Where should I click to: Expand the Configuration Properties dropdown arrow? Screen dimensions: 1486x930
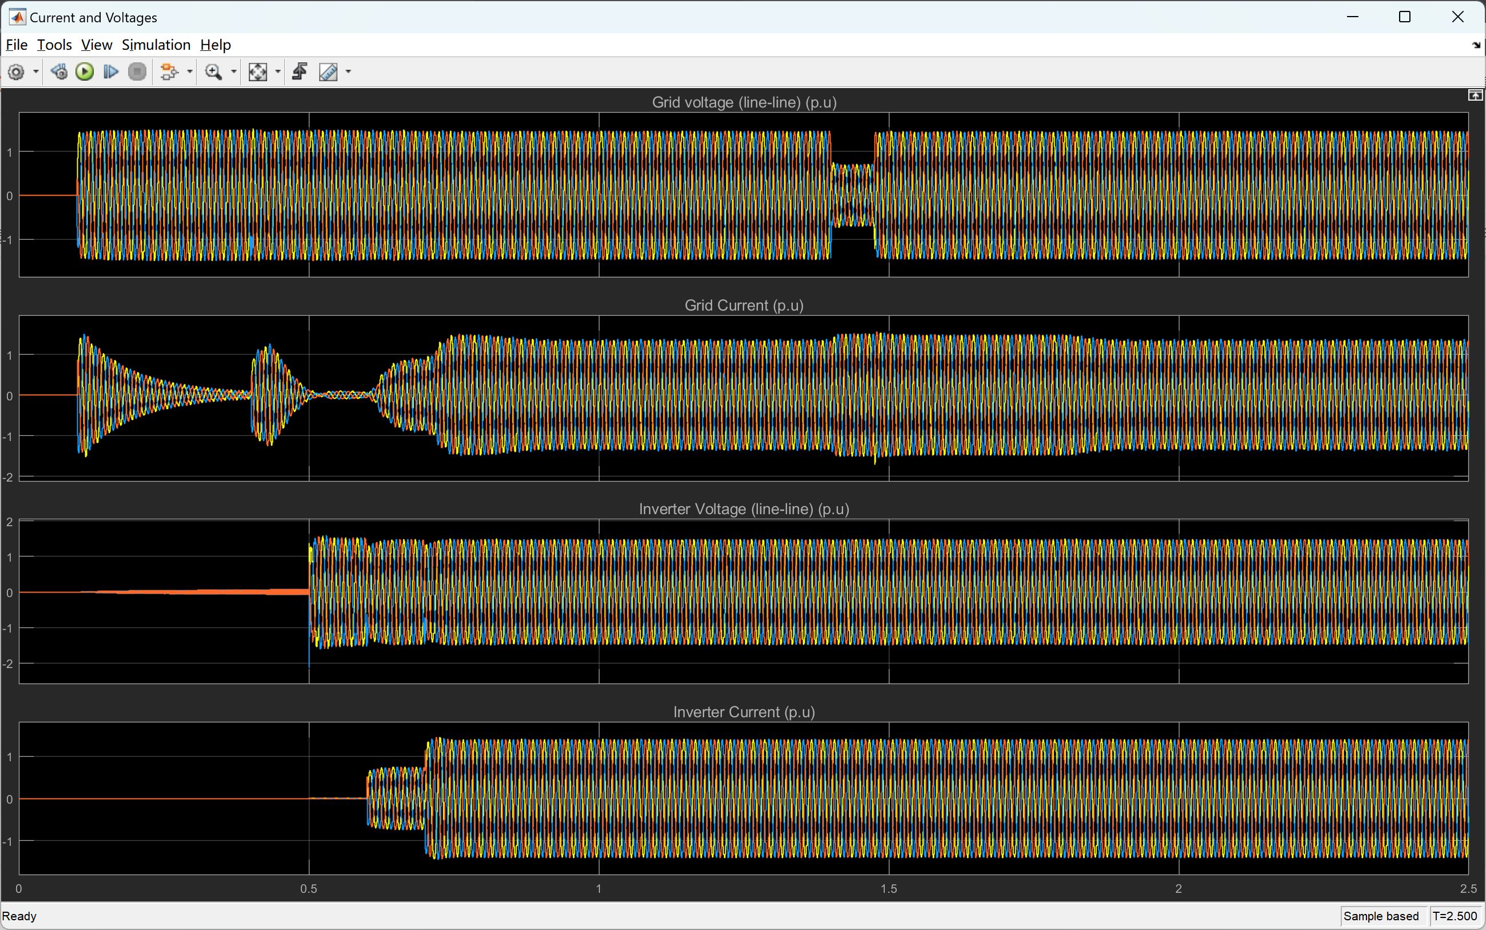[35, 72]
